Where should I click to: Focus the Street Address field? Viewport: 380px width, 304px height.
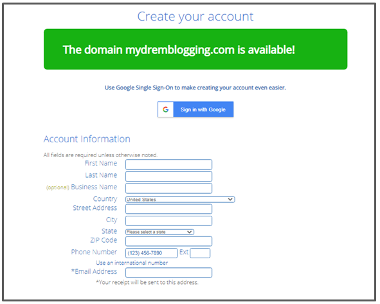pos(168,209)
